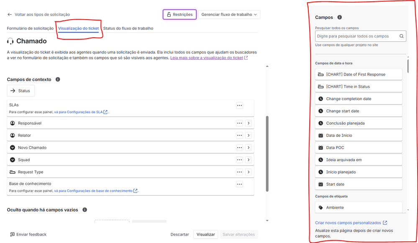This screenshot has width=418, height=243.
Task: Click the field icon on Request Type row
Action: pos(12,172)
